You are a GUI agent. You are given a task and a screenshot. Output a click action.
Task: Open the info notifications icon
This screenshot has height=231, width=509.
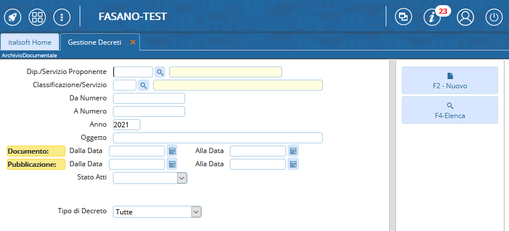click(x=433, y=17)
